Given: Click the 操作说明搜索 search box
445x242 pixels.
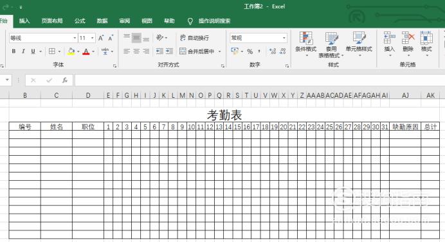Looking at the screenshot, I should coord(214,21).
